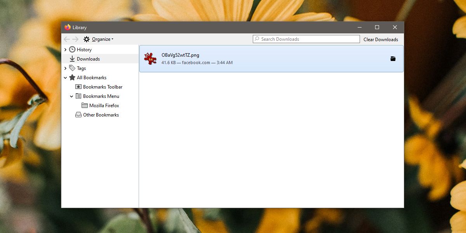Click the Clear Downloads button

[x=381, y=39]
